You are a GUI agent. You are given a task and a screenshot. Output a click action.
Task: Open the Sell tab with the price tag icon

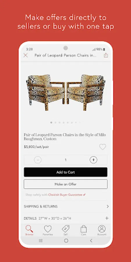[65, 230]
